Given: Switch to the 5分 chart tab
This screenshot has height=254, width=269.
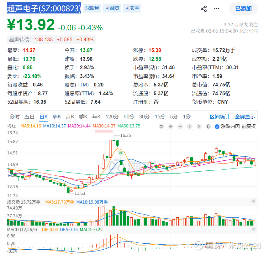Looking at the screenshot, I should pos(174,117).
